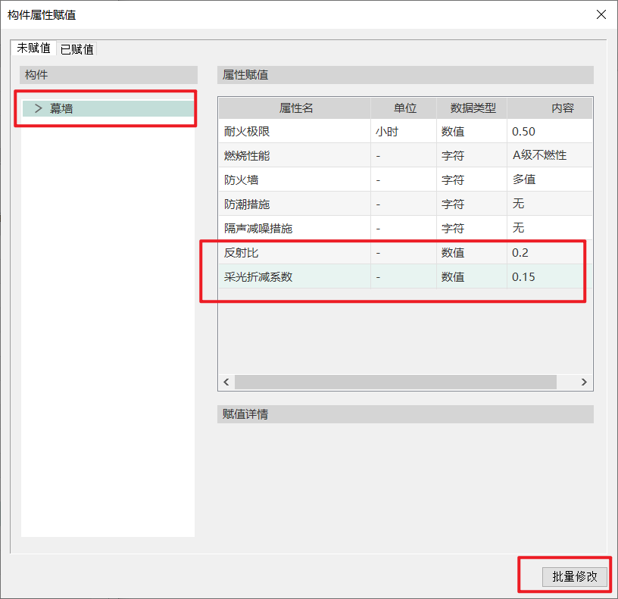Click the 0.2 content value cell
Image resolution: width=618 pixels, height=599 pixels.
click(x=549, y=253)
